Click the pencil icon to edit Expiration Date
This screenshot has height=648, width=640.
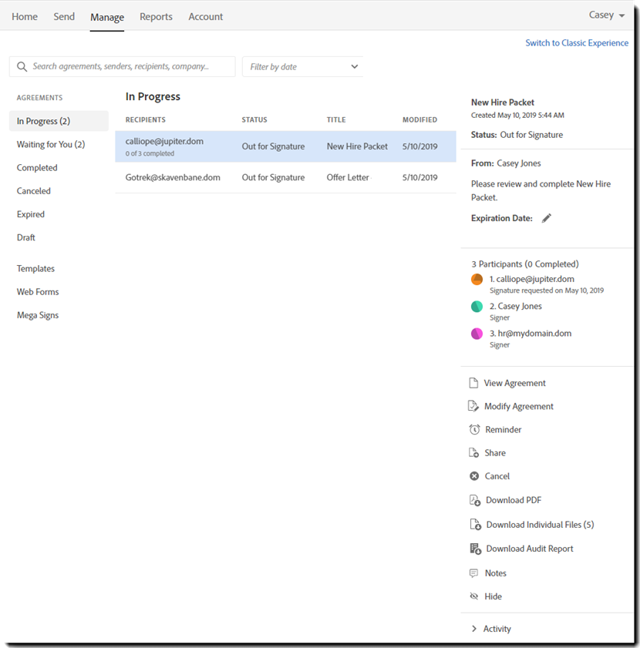coord(546,218)
